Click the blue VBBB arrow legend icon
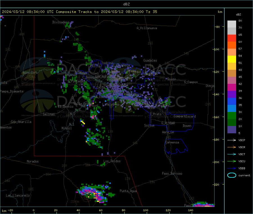The image size is (253, 214). point(232,168)
